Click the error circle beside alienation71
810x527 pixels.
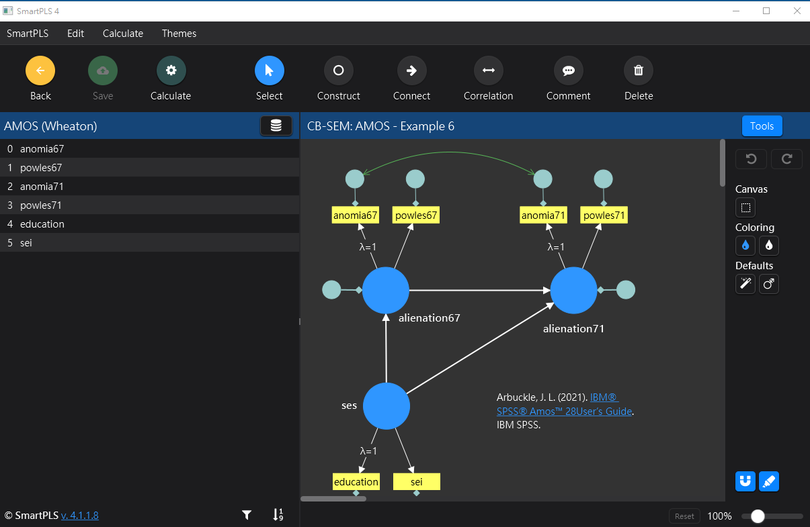click(626, 290)
